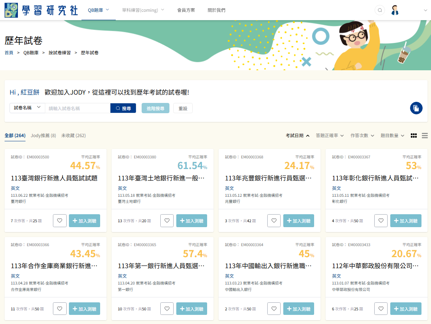
Task: Click the 重設 reset button
Action: pyautogui.click(x=183, y=108)
